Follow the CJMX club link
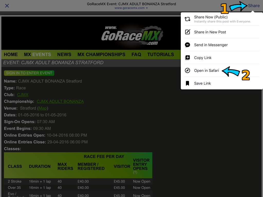Screen dimensions: 263x197 (23, 95)
